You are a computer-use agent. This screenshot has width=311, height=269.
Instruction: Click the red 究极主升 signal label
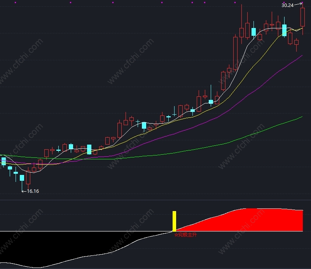(x=186, y=235)
